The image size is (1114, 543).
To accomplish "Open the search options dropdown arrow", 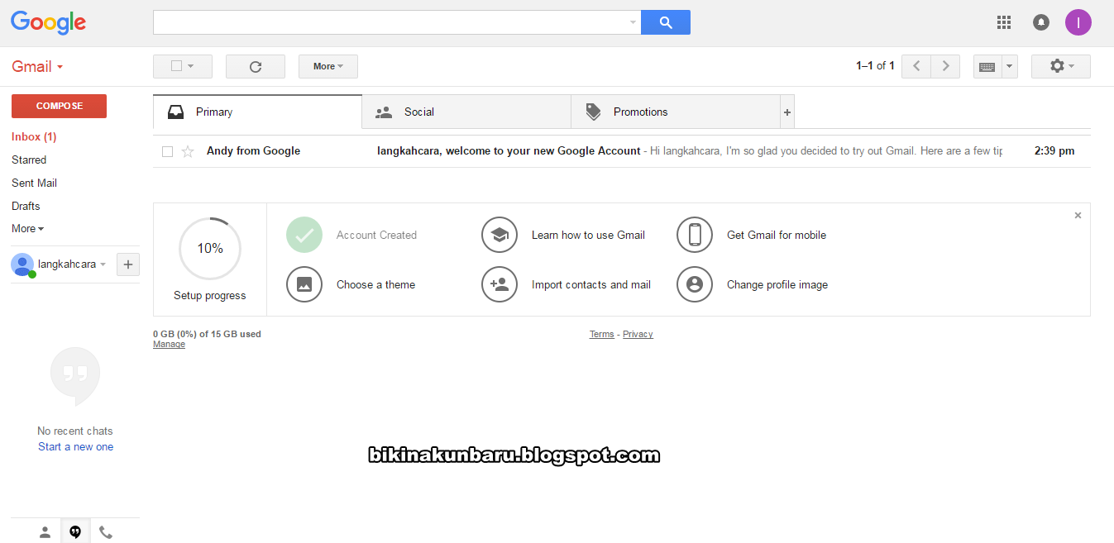I will (x=633, y=22).
